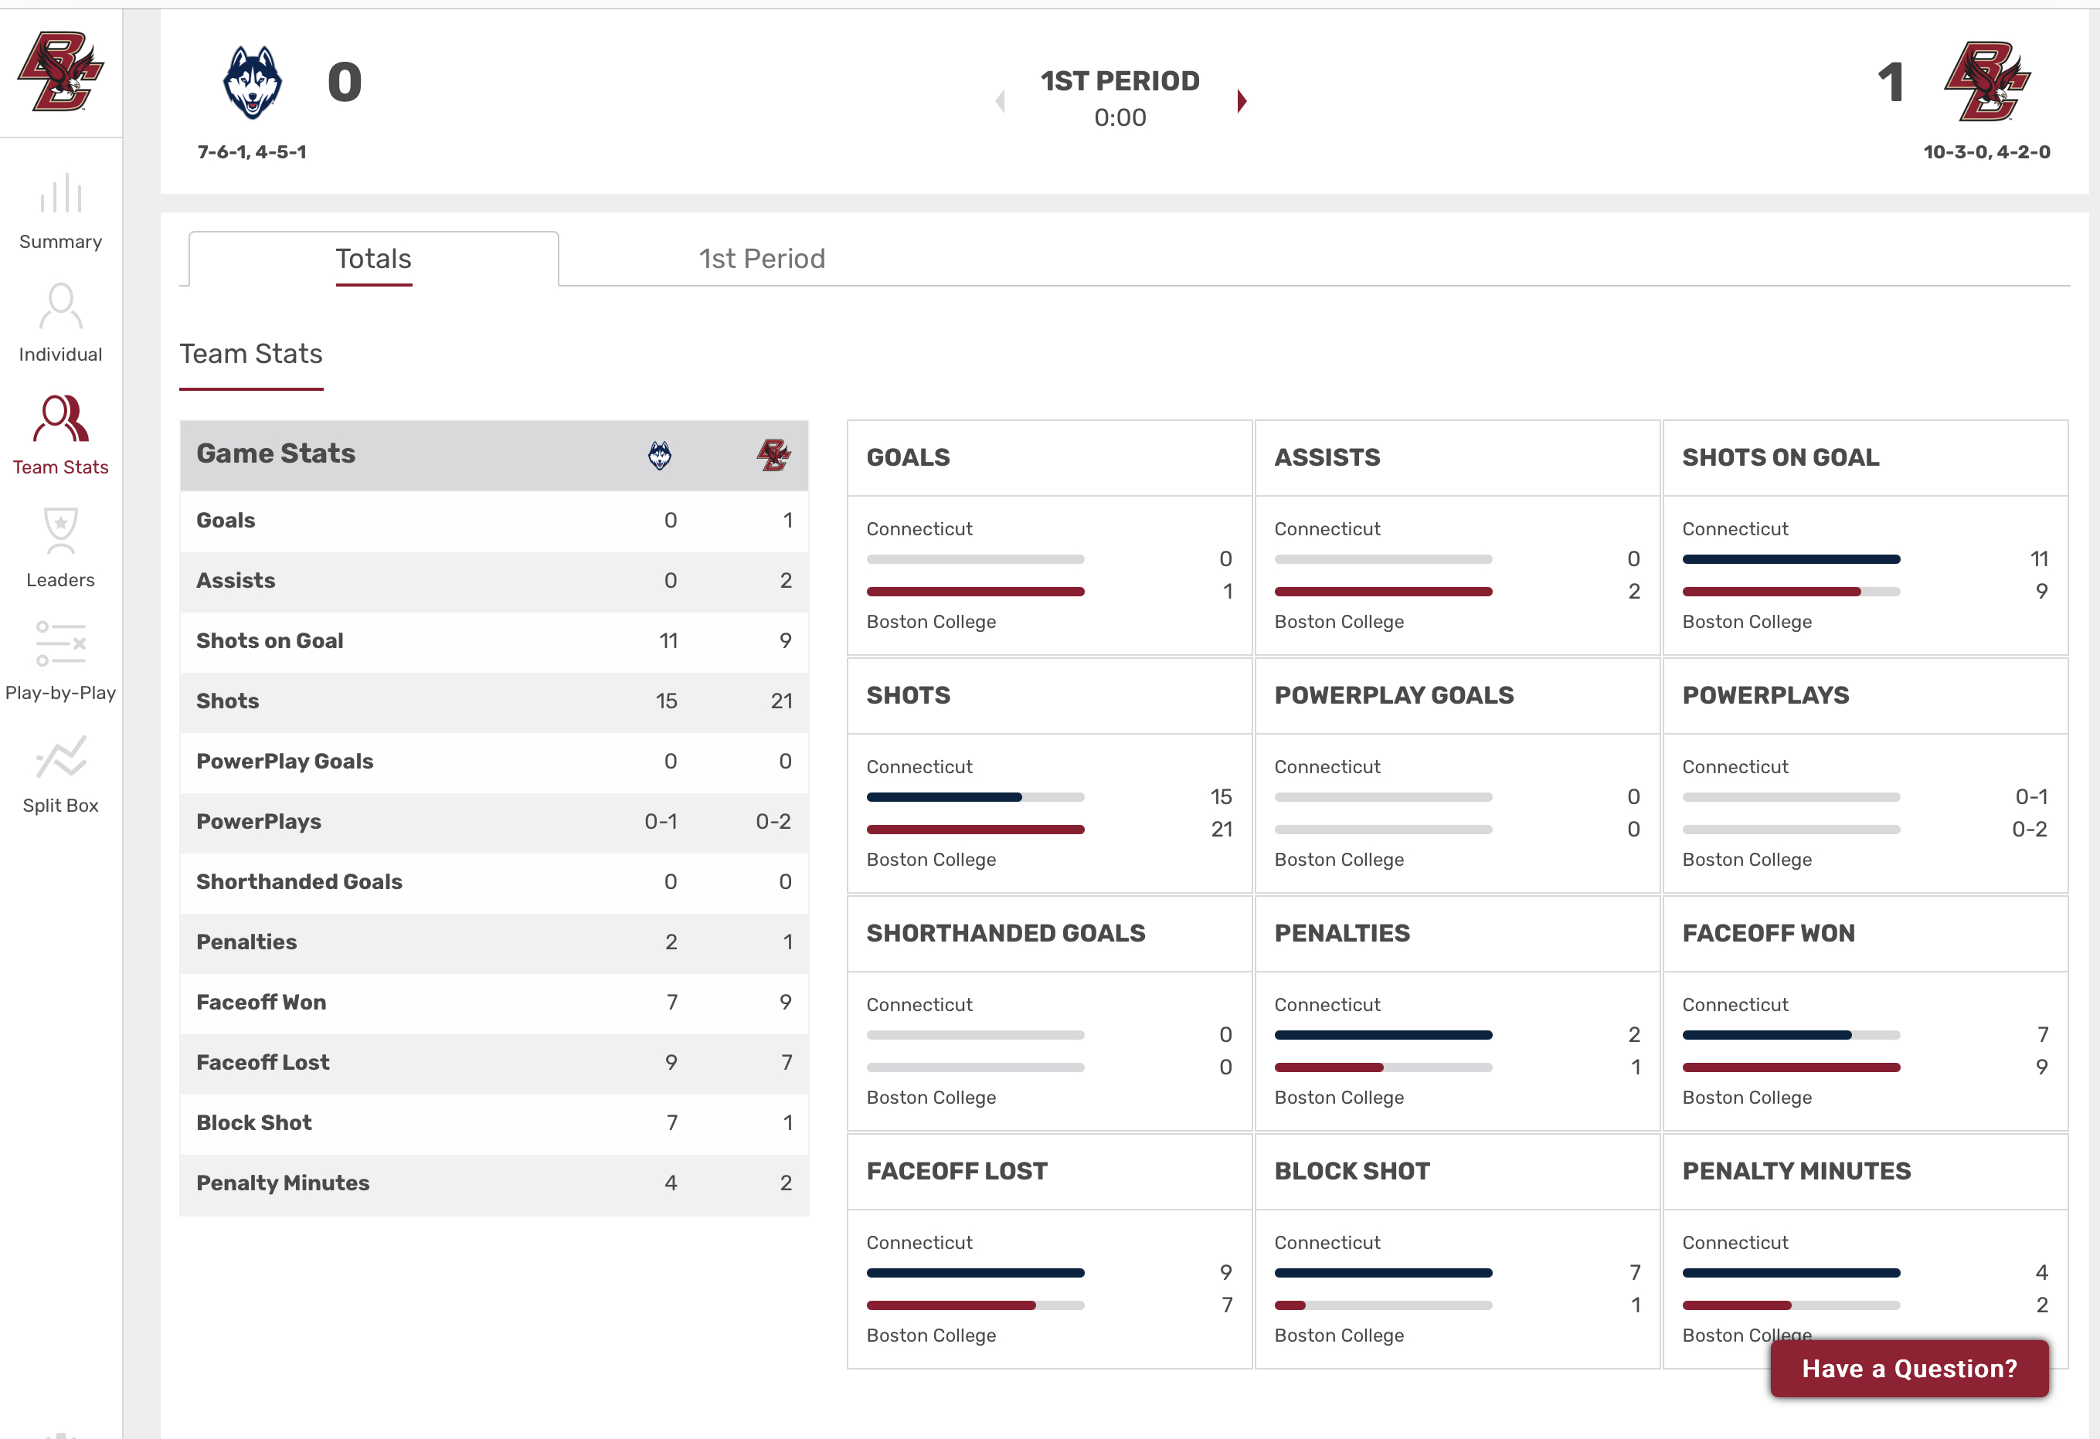Click the UConn Huskies logo in scoreboard
Screen dimensions: 2100x1439
pos(252,82)
